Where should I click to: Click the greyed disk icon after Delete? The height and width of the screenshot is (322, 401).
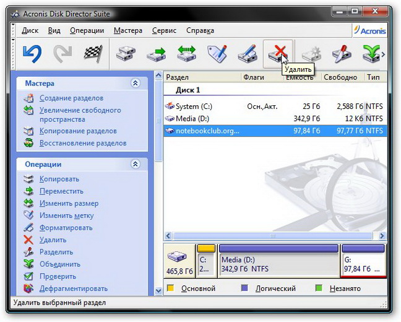click(x=311, y=54)
